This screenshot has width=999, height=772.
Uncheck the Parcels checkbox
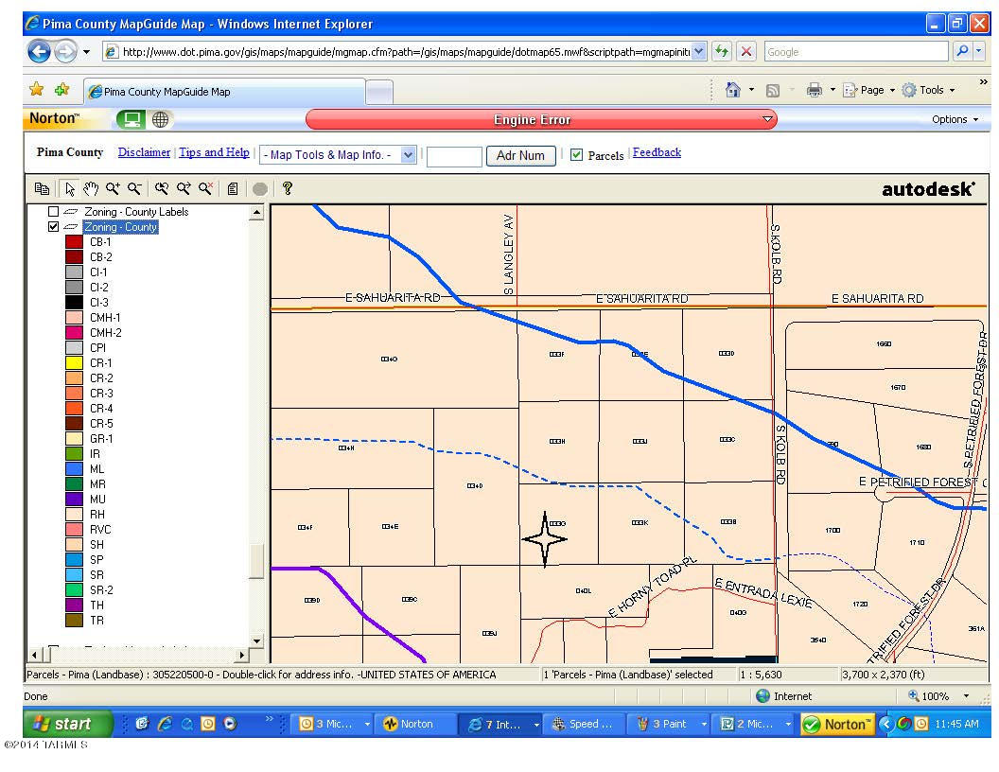[576, 155]
